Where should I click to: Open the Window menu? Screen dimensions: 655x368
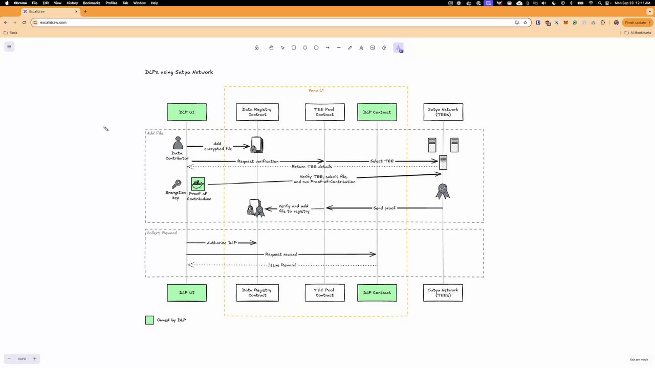point(139,3)
